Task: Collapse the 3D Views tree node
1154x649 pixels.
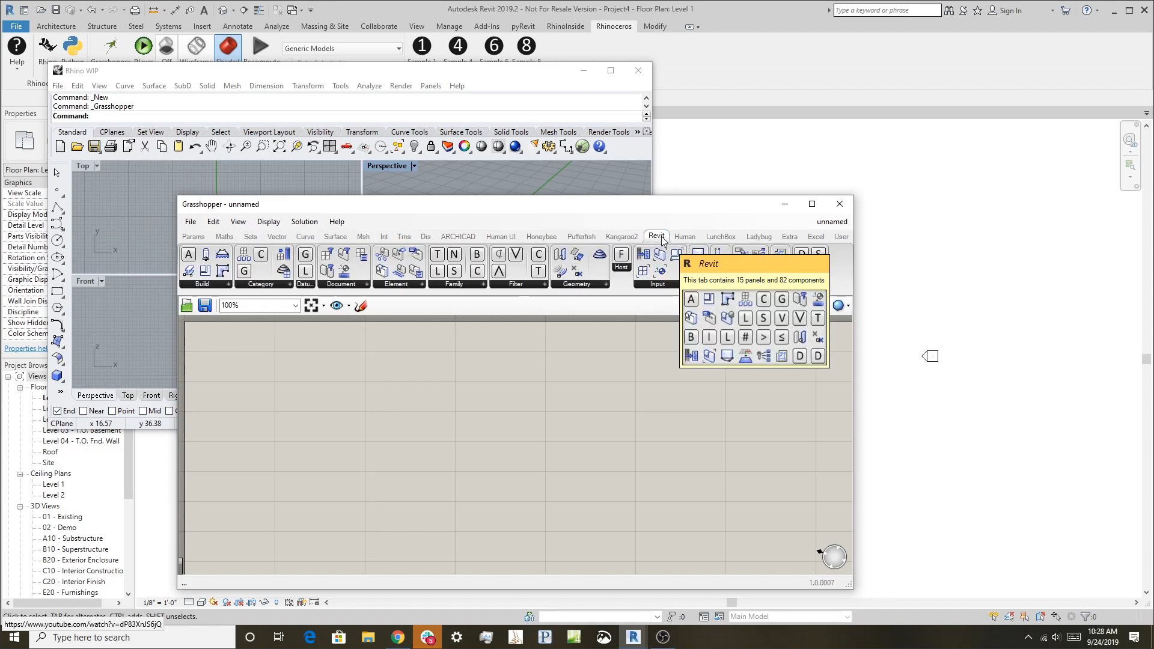Action: click(x=20, y=507)
